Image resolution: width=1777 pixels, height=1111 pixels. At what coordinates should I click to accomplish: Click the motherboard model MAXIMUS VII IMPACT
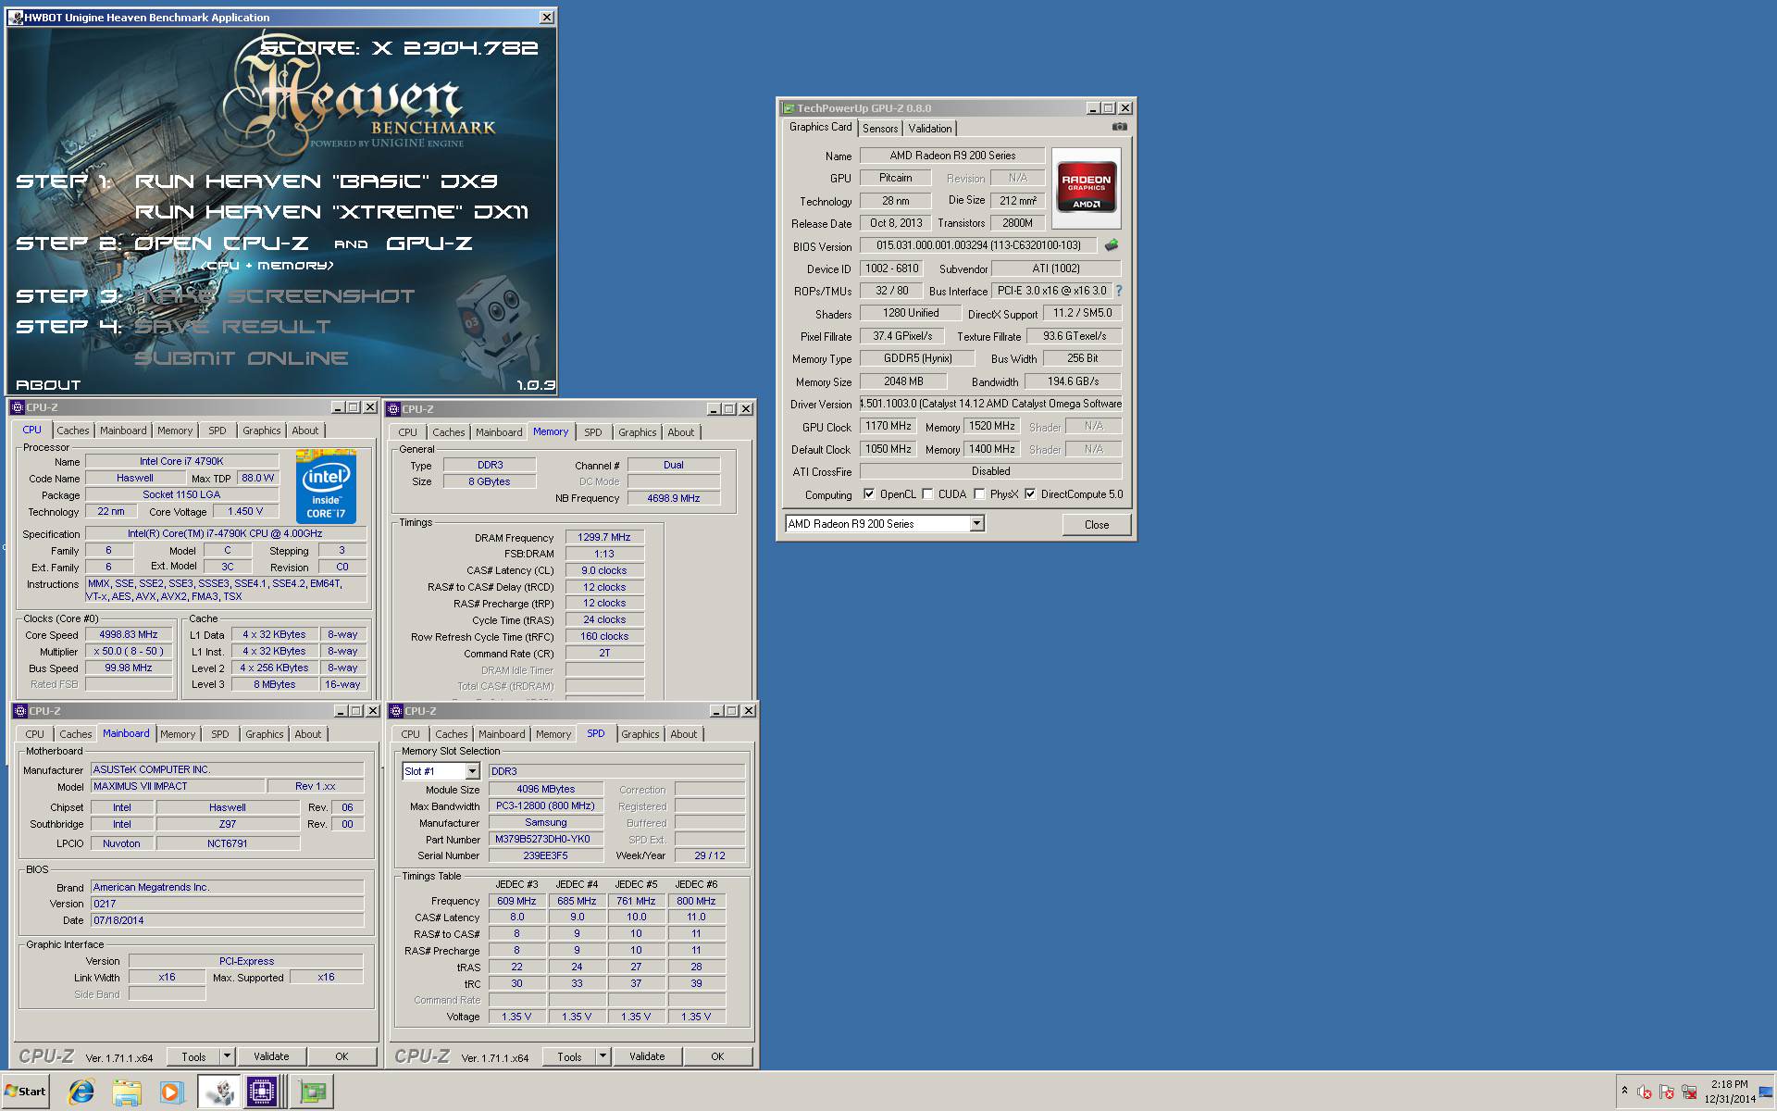[177, 786]
